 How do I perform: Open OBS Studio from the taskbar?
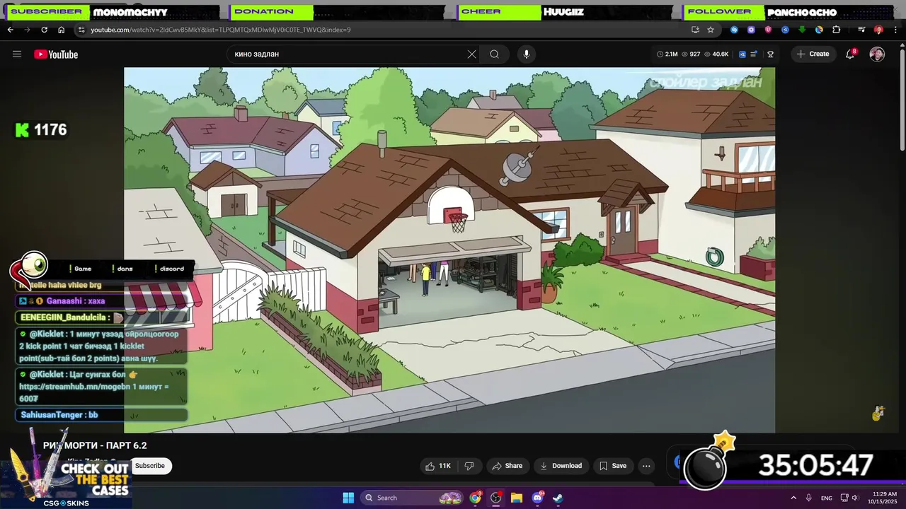tap(495, 498)
